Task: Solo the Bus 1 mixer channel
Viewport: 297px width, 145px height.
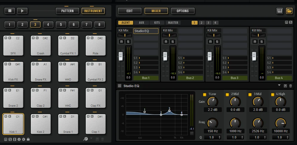Action: tap(128, 42)
